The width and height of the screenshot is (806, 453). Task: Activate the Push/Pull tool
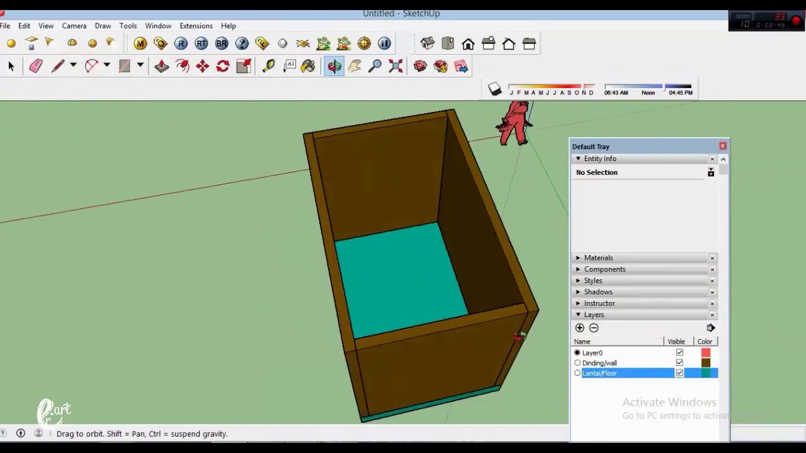point(162,66)
